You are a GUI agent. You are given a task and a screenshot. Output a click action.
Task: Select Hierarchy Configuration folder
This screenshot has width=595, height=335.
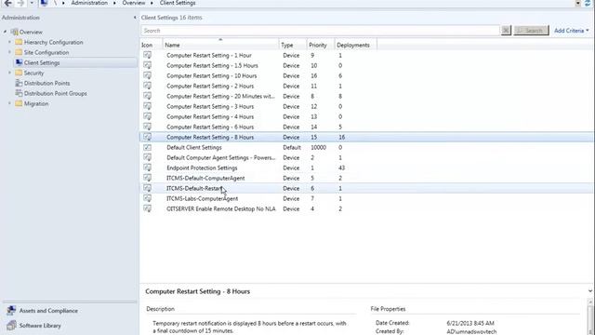click(x=54, y=42)
